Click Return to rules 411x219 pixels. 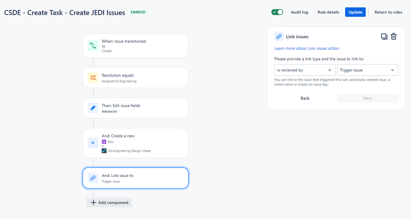click(388, 12)
